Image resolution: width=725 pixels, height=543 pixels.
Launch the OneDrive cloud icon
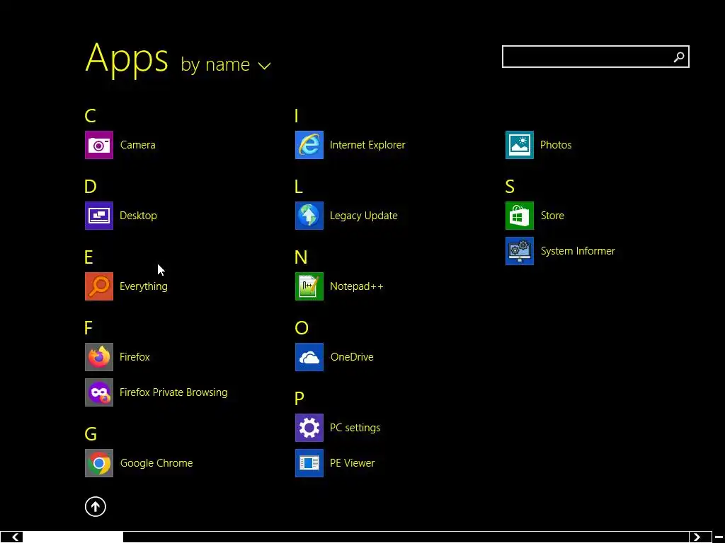pos(309,357)
